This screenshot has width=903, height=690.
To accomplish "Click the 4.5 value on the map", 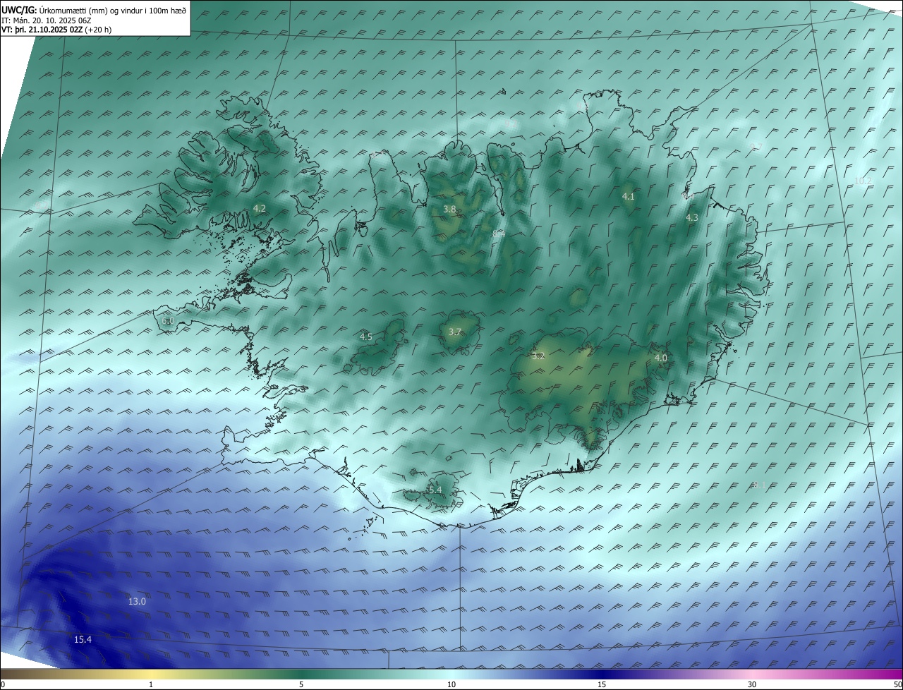I will [x=365, y=337].
